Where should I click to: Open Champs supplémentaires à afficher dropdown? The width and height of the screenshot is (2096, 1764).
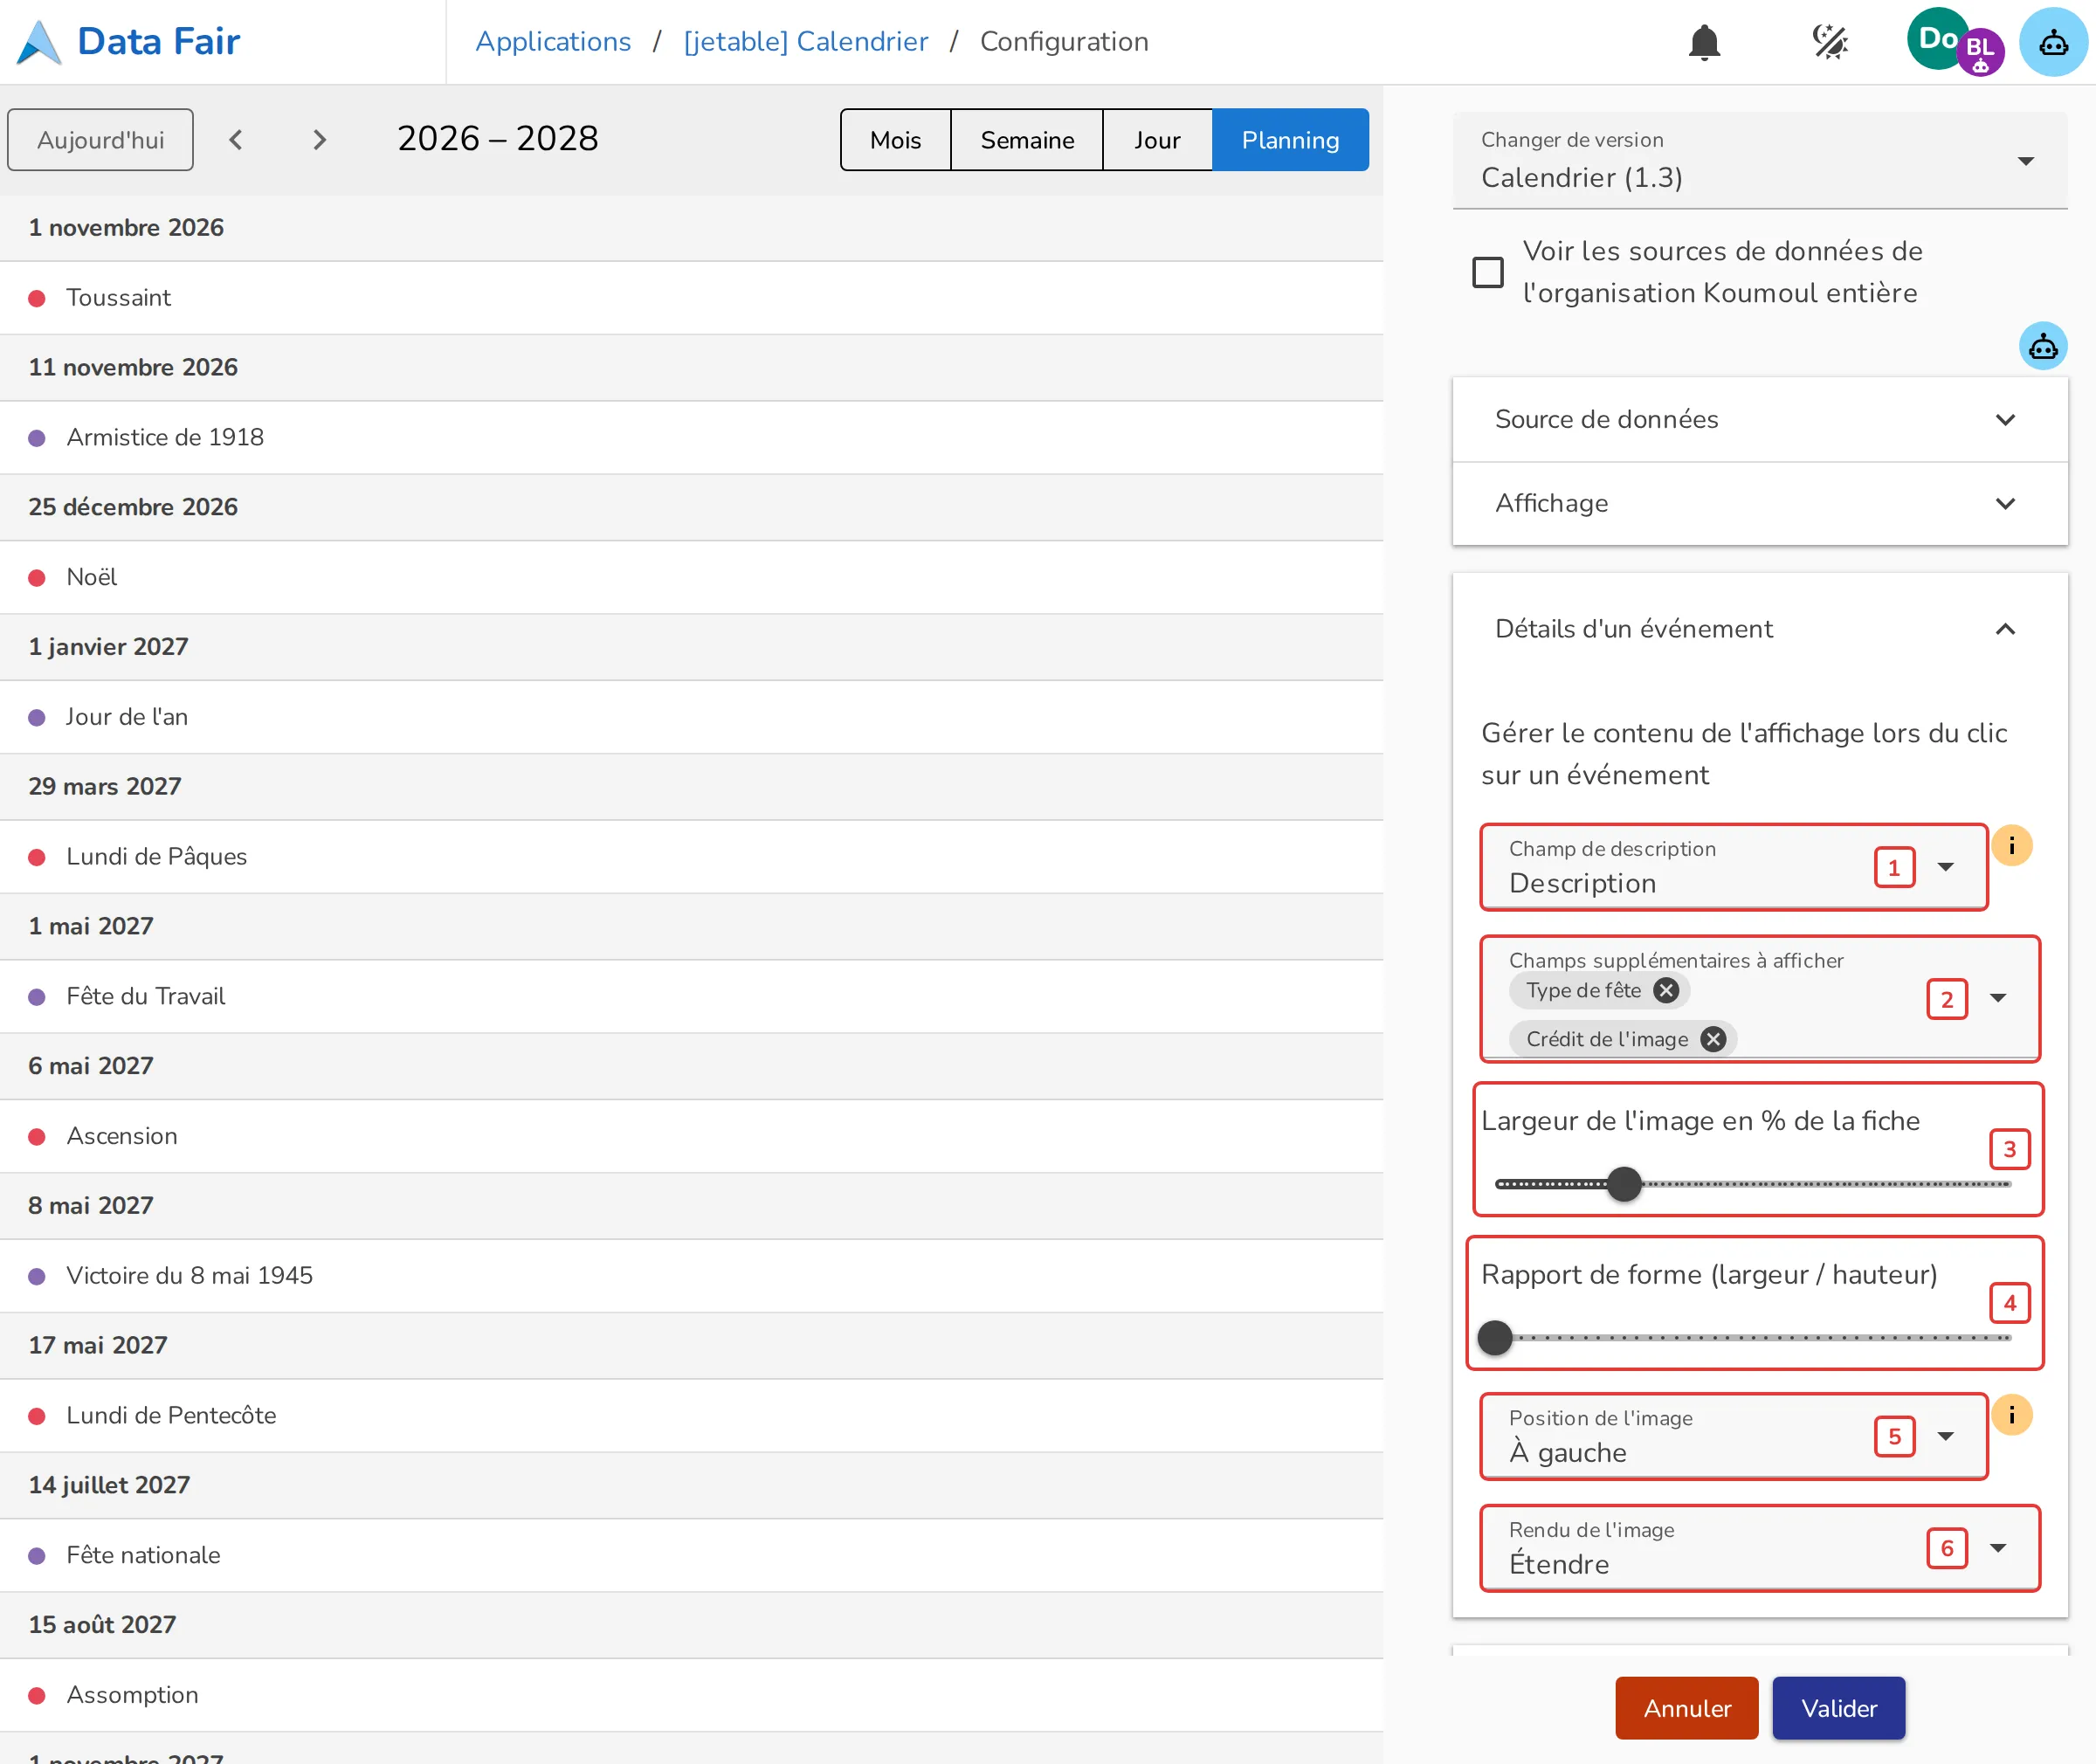coord(1760,999)
